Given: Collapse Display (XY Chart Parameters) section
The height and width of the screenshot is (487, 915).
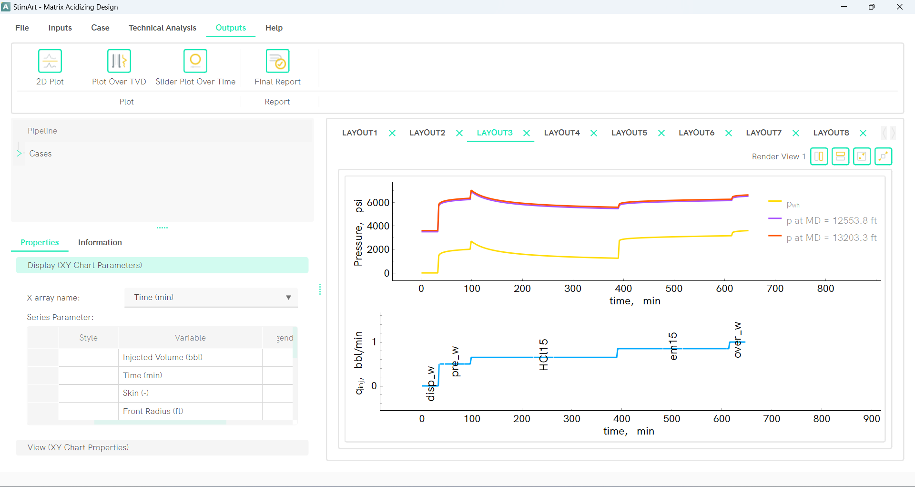Looking at the screenshot, I should 162,265.
